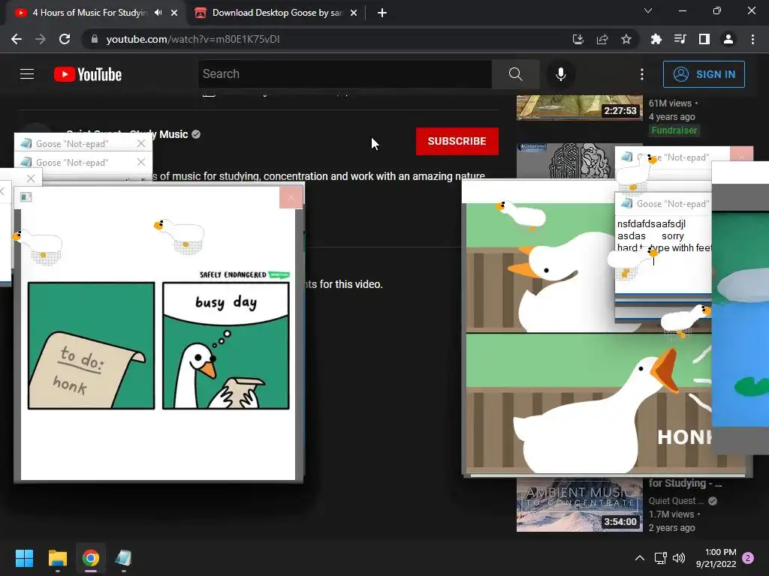View site information lock icon
Image resolution: width=769 pixels, height=576 pixels.
point(95,39)
